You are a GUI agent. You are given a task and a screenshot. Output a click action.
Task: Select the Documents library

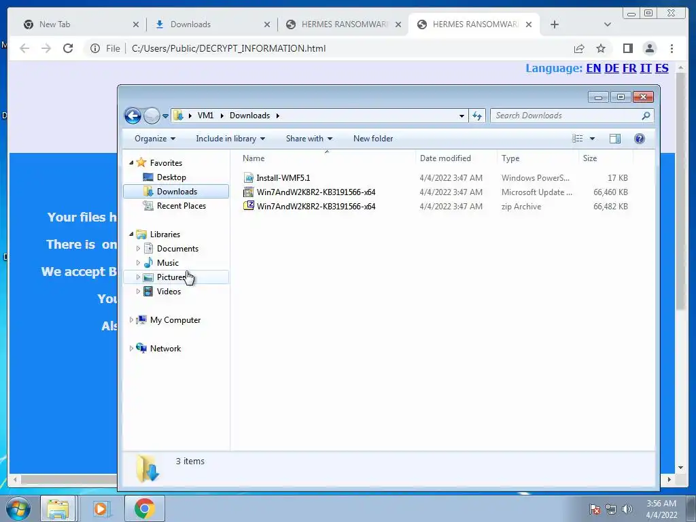pyautogui.click(x=177, y=249)
